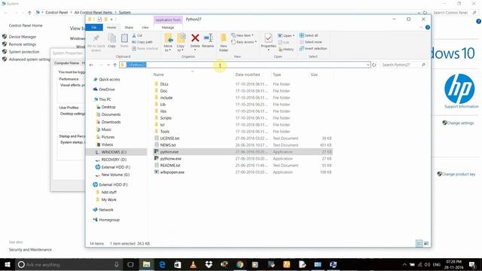This screenshot has height=271, width=482.
Task: Click the Up one level arrow
Action: (x=114, y=65)
